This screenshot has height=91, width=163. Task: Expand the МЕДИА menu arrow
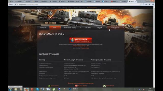106,28
